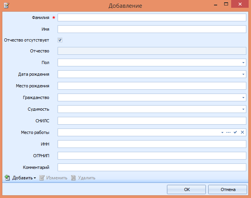Focus the Фамилия input field
The height and width of the screenshot is (198, 251).
tap(152, 17)
